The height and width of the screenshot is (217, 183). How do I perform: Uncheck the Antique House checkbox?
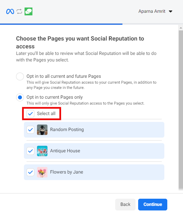[30, 151]
